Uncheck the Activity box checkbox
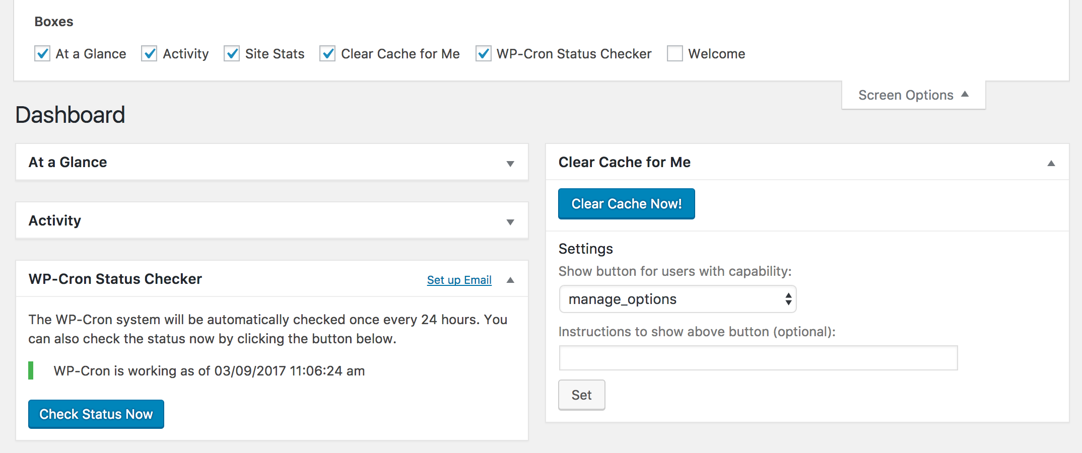 (149, 53)
